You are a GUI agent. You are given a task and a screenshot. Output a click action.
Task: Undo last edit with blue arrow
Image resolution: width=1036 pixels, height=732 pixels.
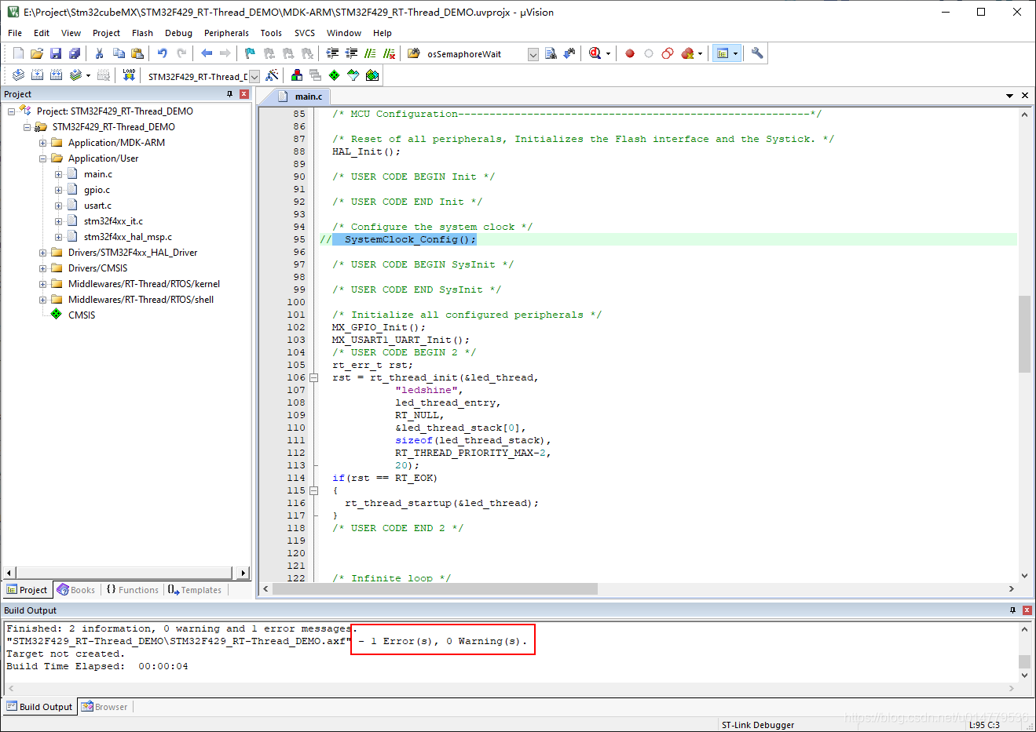pyautogui.click(x=163, y=53)
